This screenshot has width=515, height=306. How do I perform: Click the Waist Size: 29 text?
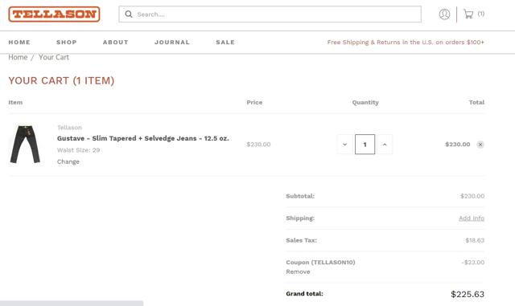(78, 150)
